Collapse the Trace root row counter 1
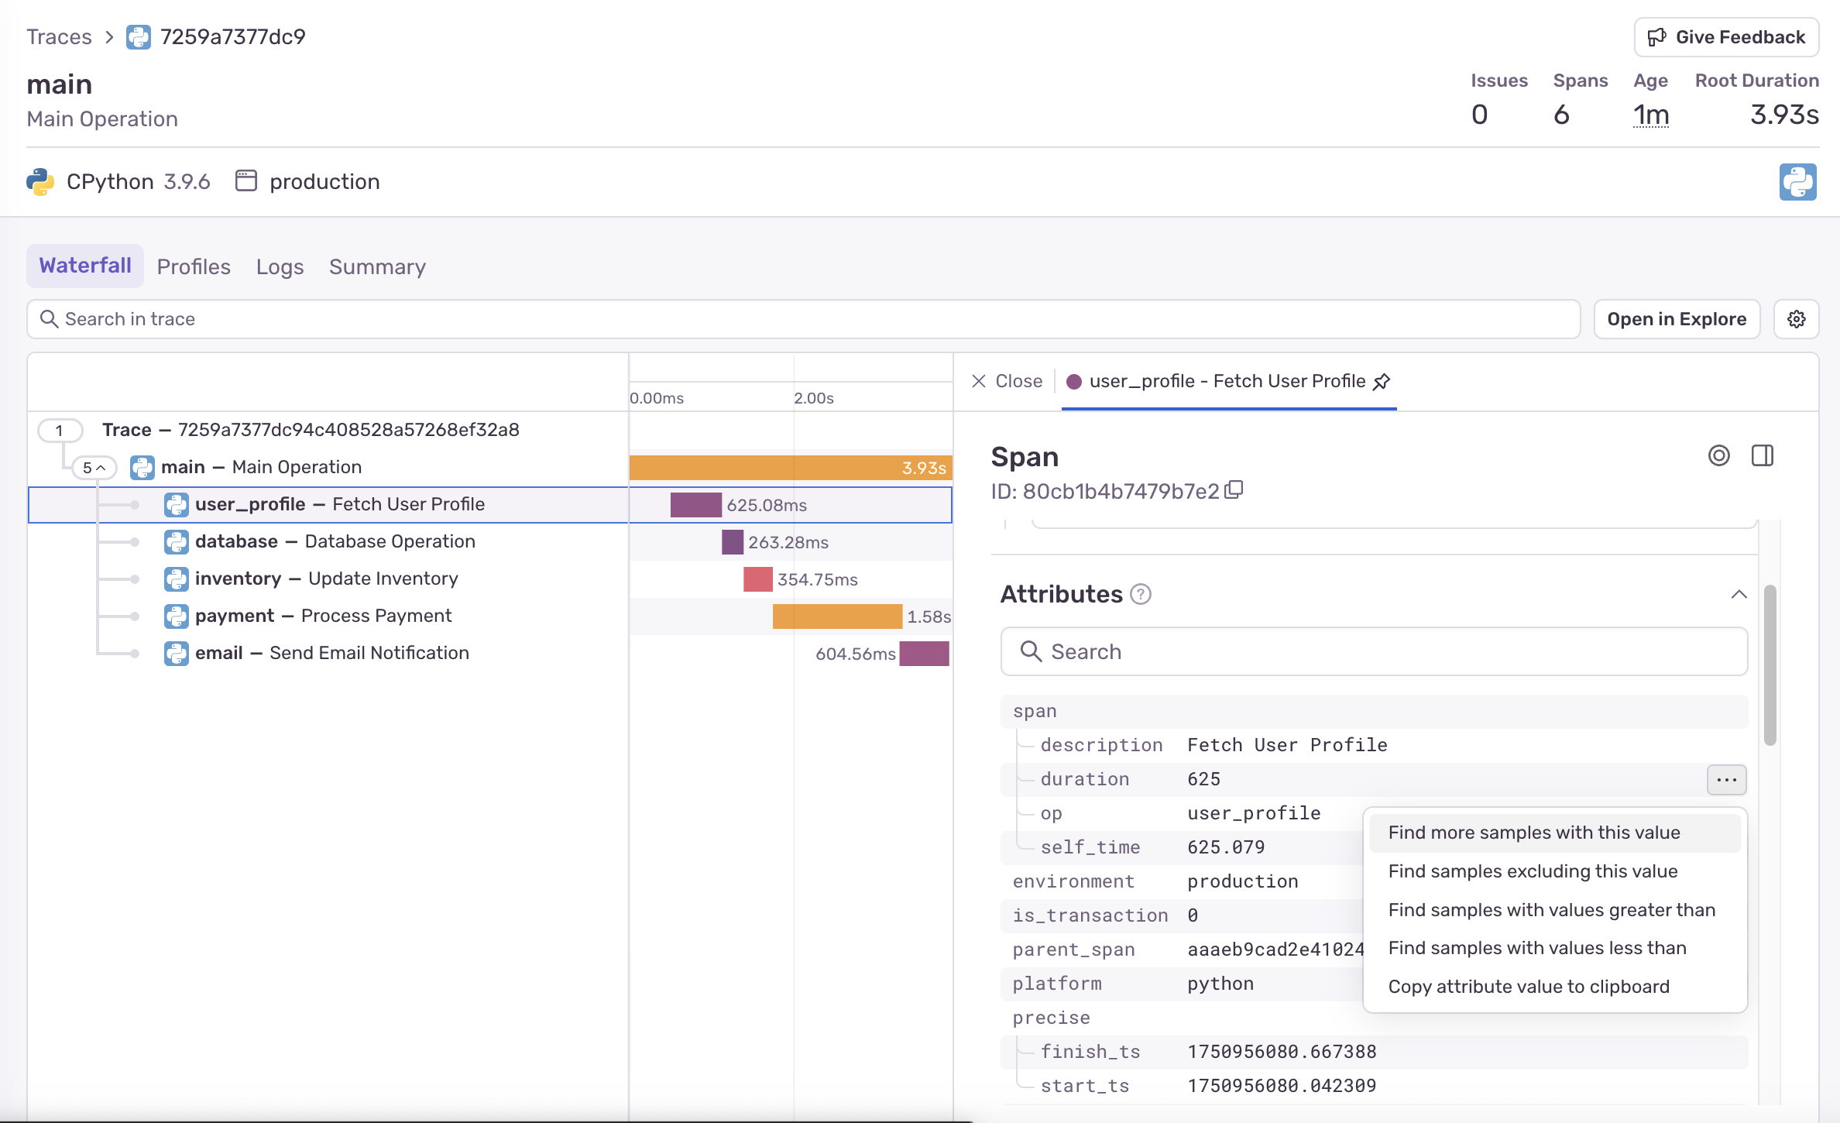This screenshot has height=1123, width=1840. (x=60, y=431)
